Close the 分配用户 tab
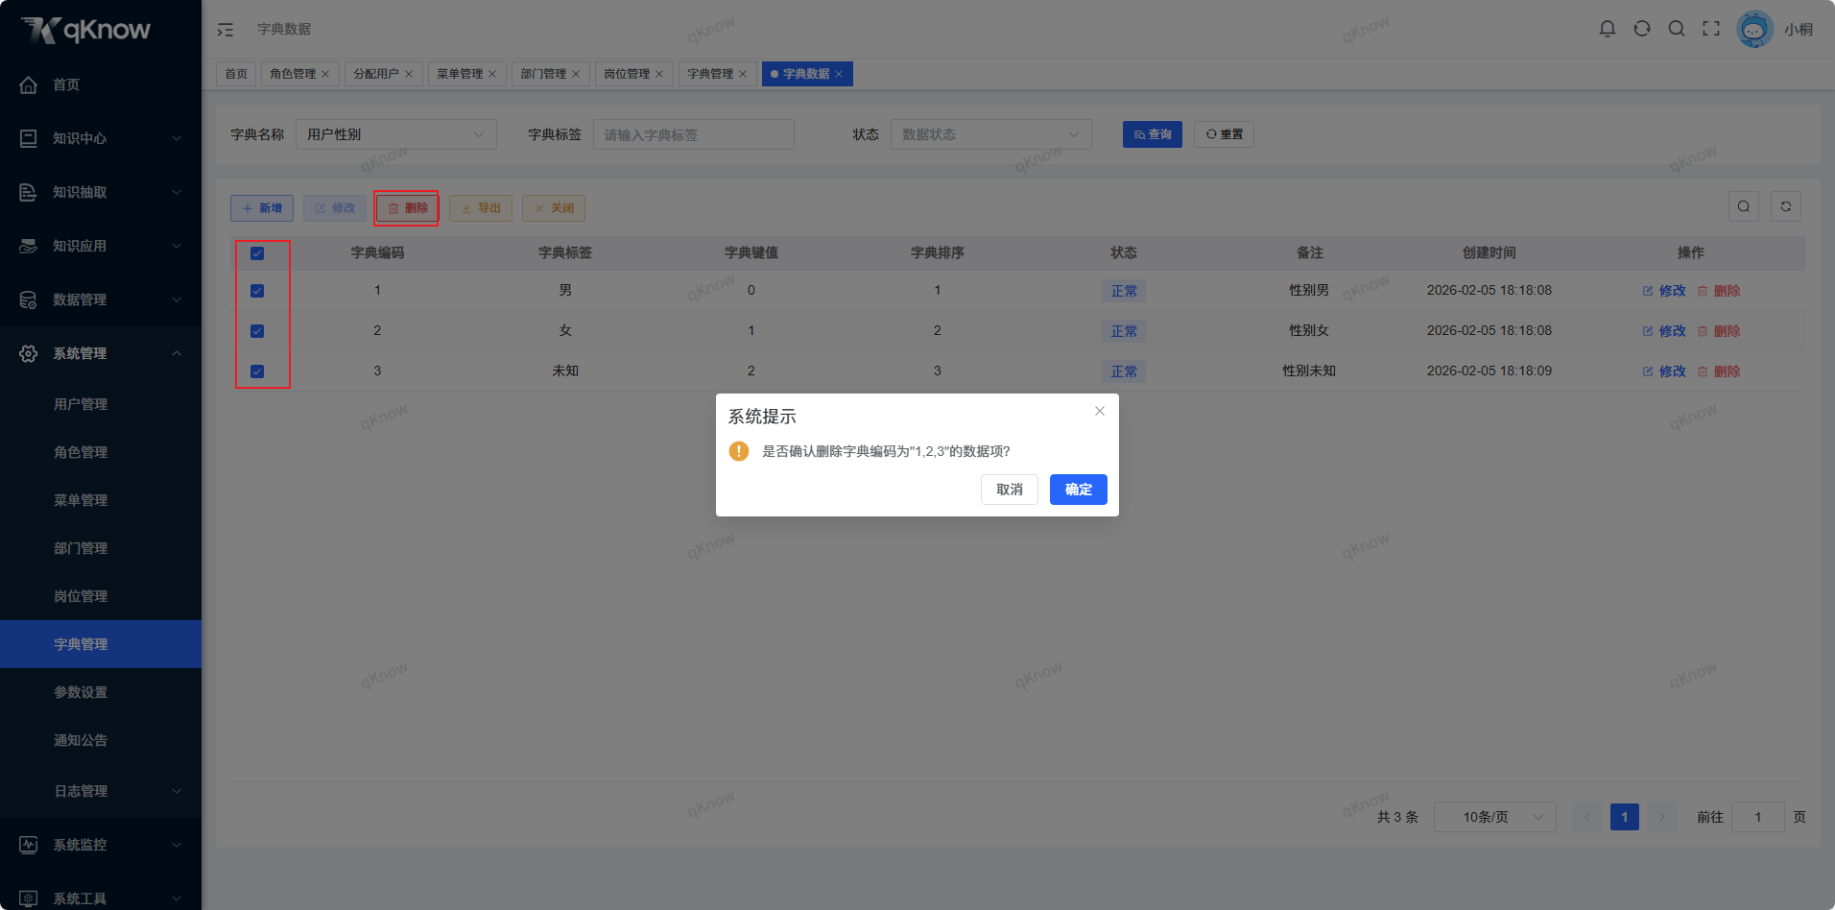This screenshot has width=1835, height=910. [x=409, y=74]
